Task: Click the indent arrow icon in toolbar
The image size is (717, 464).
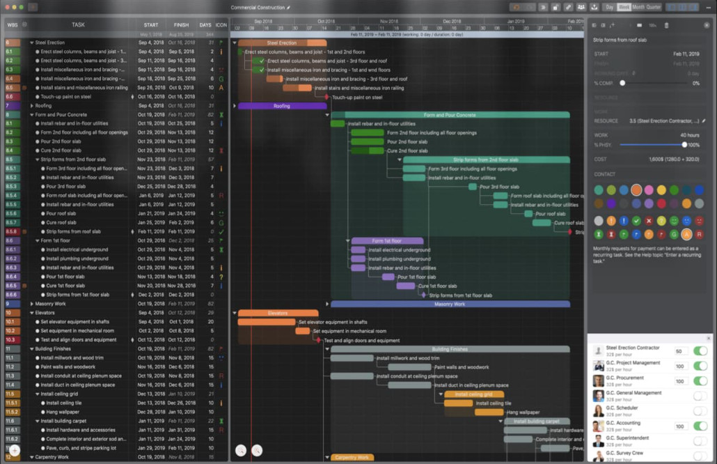Action: [x=543, y=8]
